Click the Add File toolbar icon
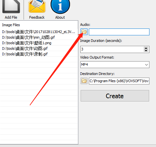 (x=11, y=7)
